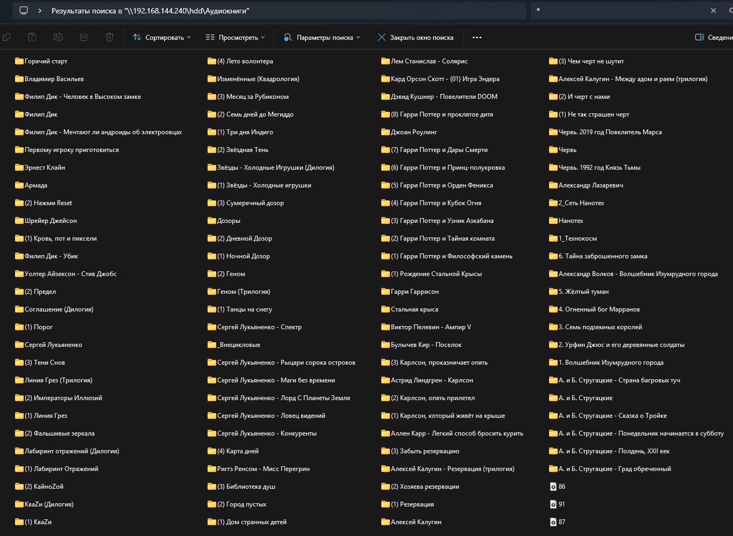Open the three-dots more options menu

pyautogui.click(x=476, y=37)
